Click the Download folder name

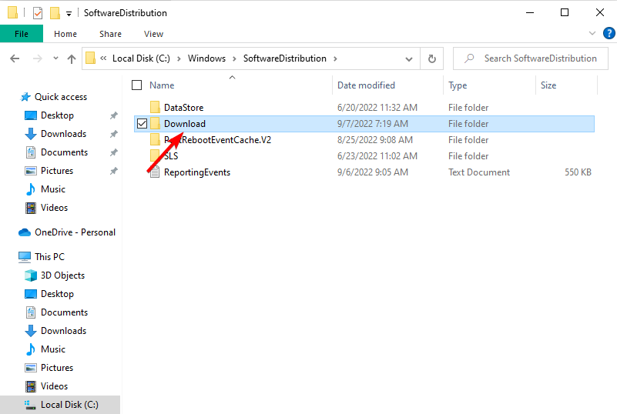pyautogui.click(x=185, y=123)
